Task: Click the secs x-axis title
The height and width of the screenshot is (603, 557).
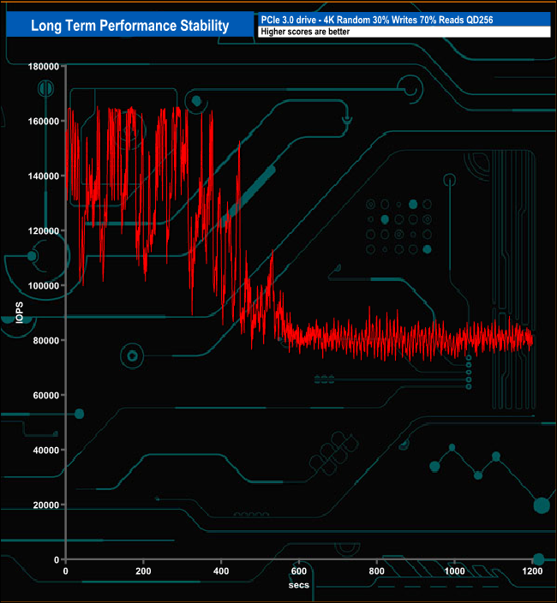Action: pyautogui.click(x=298, y=585)
